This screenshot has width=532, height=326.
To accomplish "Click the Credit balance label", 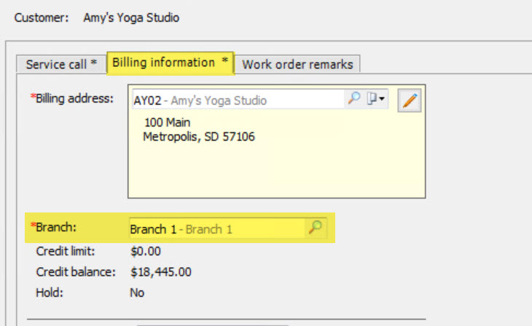I will coord(76,271).
